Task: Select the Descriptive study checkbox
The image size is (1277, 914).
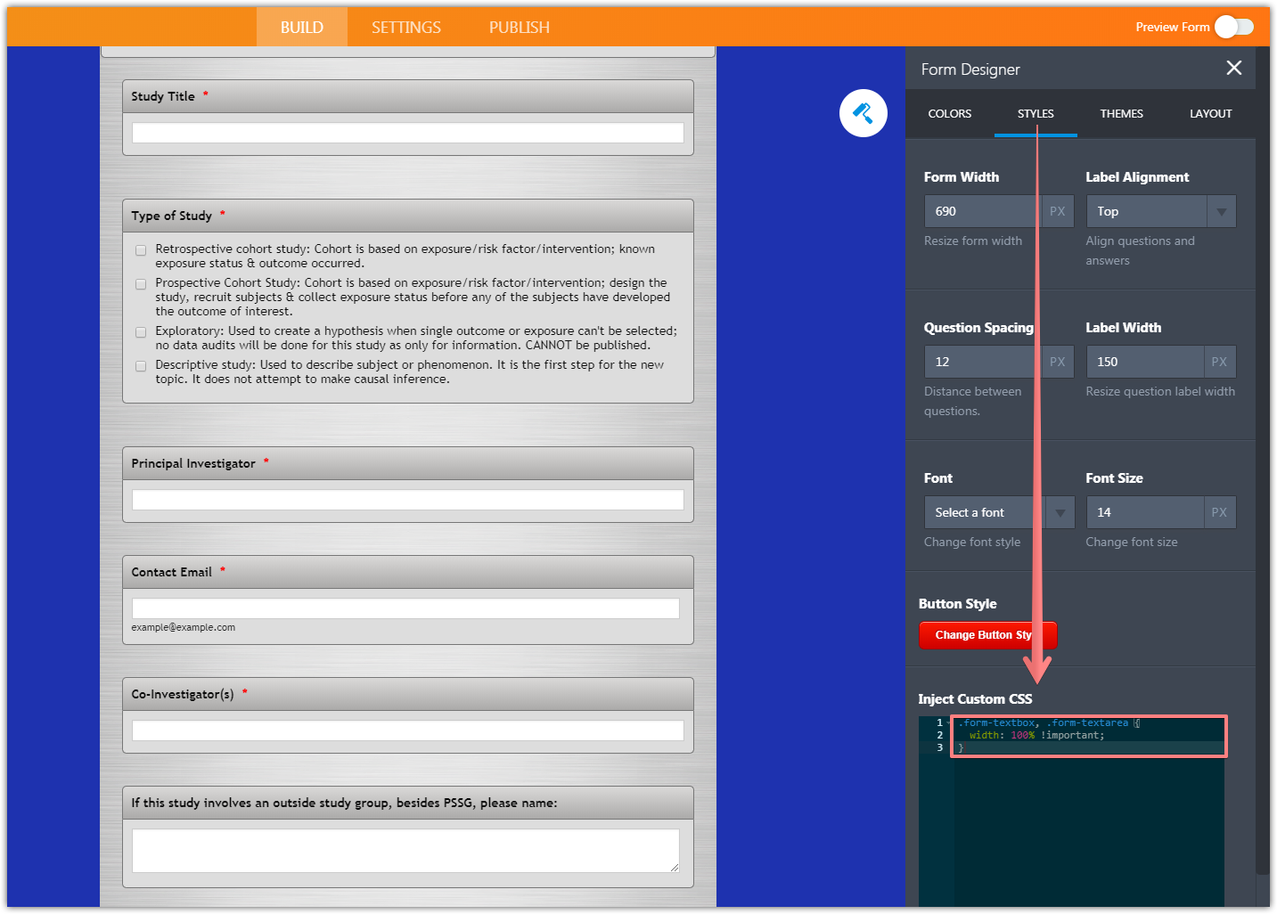Action: (141, 366)
